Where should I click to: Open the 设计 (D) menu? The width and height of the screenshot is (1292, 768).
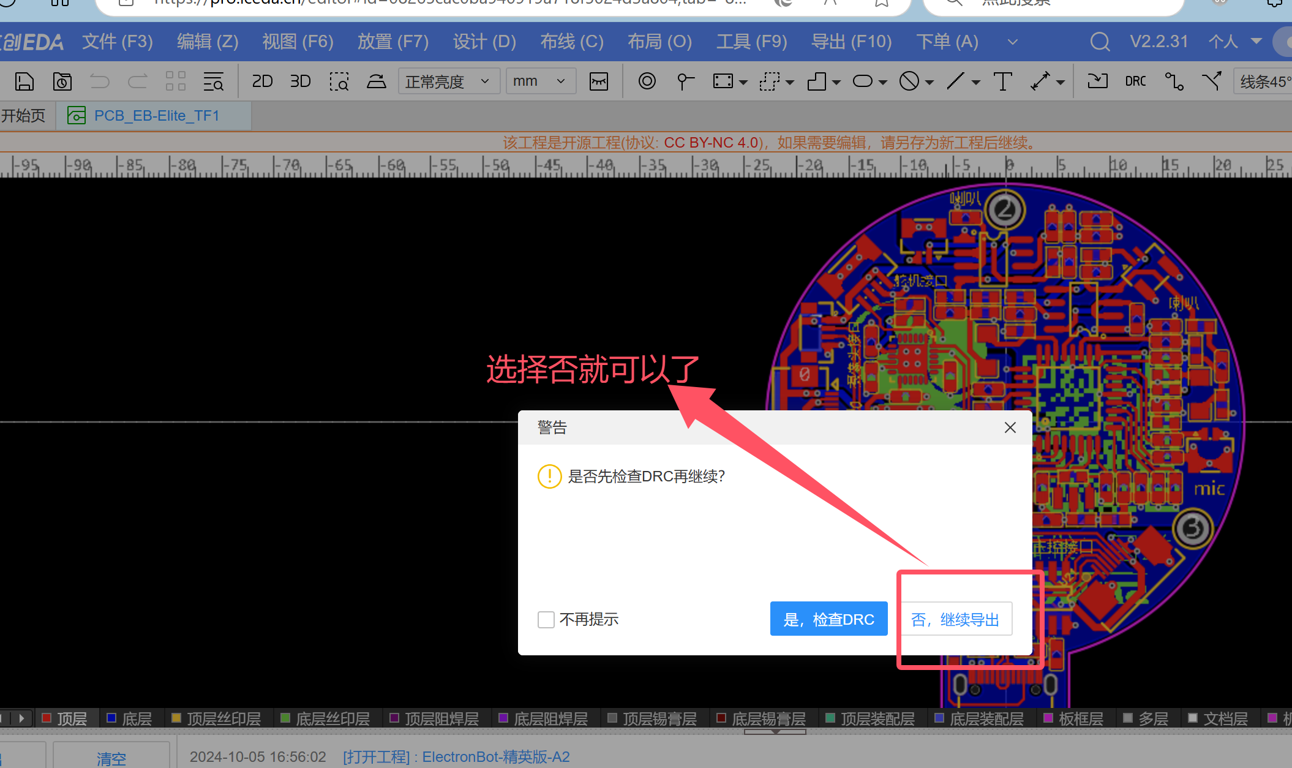point(484,42)
